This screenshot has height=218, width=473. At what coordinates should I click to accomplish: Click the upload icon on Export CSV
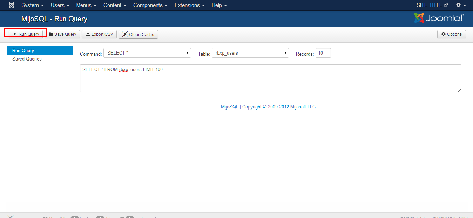click(x=88, y=34)
